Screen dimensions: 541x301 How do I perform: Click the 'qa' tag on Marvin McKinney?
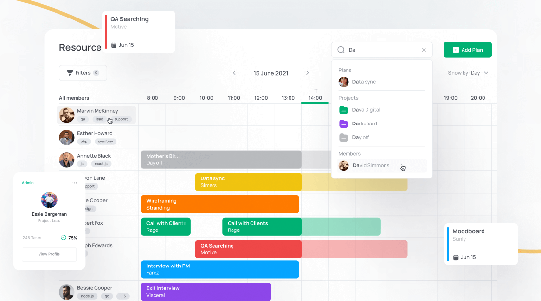83,119
